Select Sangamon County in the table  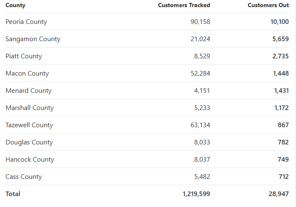[33, 39]
